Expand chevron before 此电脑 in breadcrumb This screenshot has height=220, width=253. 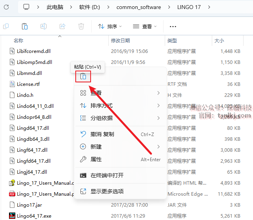coord(38,7)
